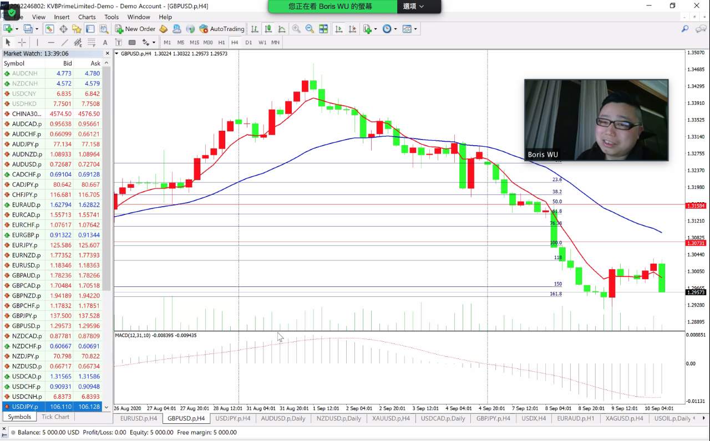710x441 pixels.
Task: Toggle chart auto scroll icon
Action: (x=338, y=29)
